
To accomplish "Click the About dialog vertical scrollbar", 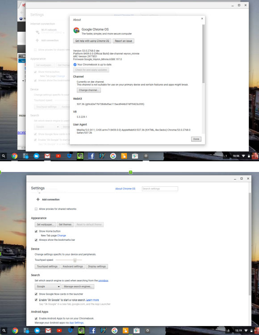I will coord(203,54).
